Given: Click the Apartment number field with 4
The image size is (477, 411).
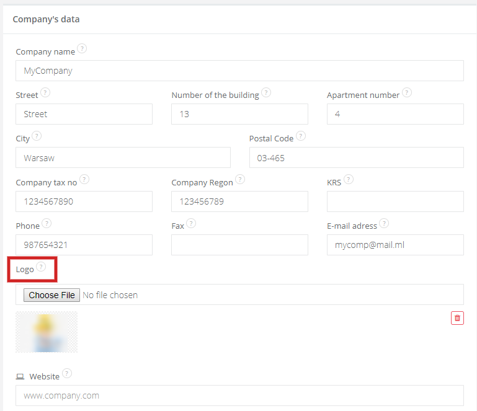Looking at the screenshot, I should [395, 114].
